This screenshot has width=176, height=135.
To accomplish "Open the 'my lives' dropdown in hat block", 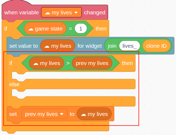I will (61, 12).
